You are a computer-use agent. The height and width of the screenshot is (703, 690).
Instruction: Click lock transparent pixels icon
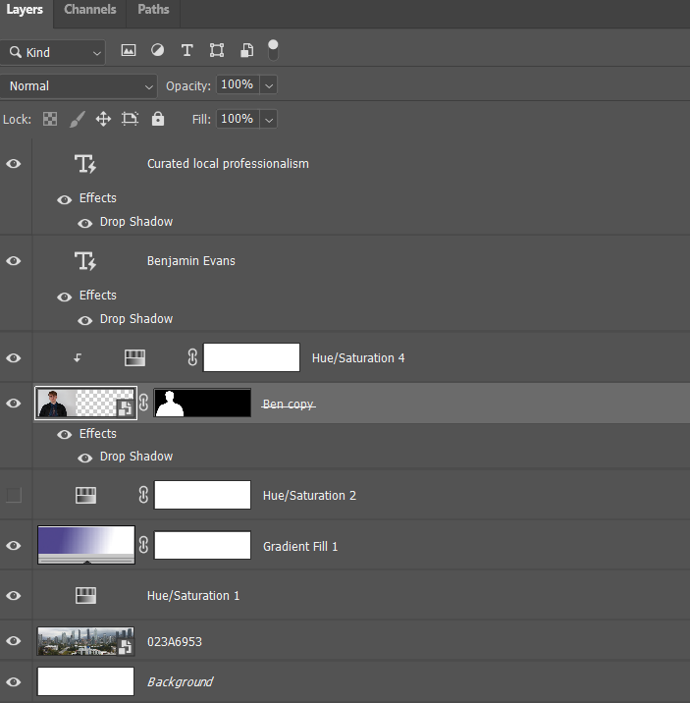coord(50,119)
